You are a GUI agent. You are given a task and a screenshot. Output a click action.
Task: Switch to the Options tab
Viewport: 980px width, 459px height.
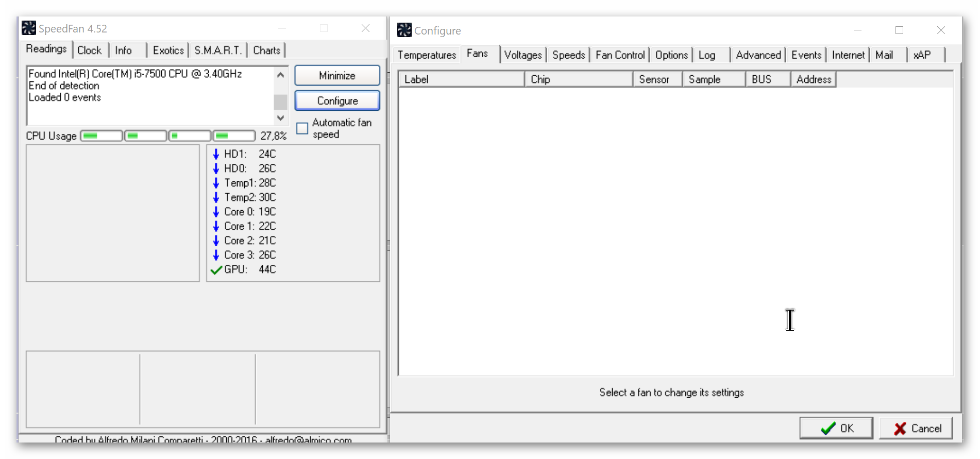(672, 55)
